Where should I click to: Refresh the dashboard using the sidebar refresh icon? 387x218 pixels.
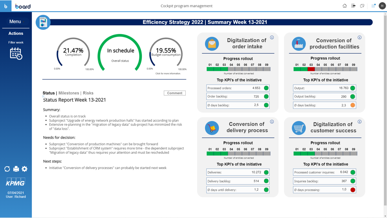point(7,169)
